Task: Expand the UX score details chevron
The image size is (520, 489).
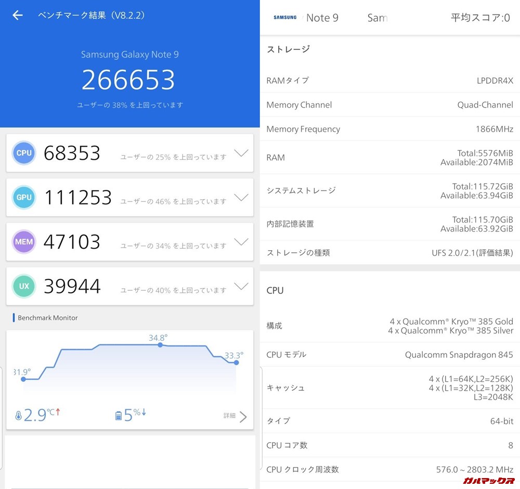Action: click(x=241, y=286)
